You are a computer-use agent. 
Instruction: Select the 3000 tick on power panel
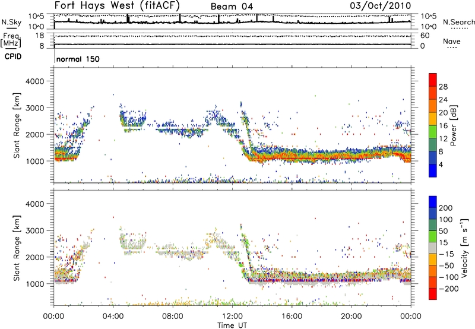pyautogui.click(x=35, y=108)
